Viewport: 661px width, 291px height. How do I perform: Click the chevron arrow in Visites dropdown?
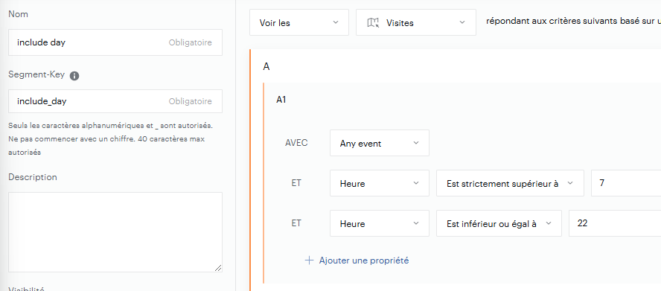click(462, 22)
